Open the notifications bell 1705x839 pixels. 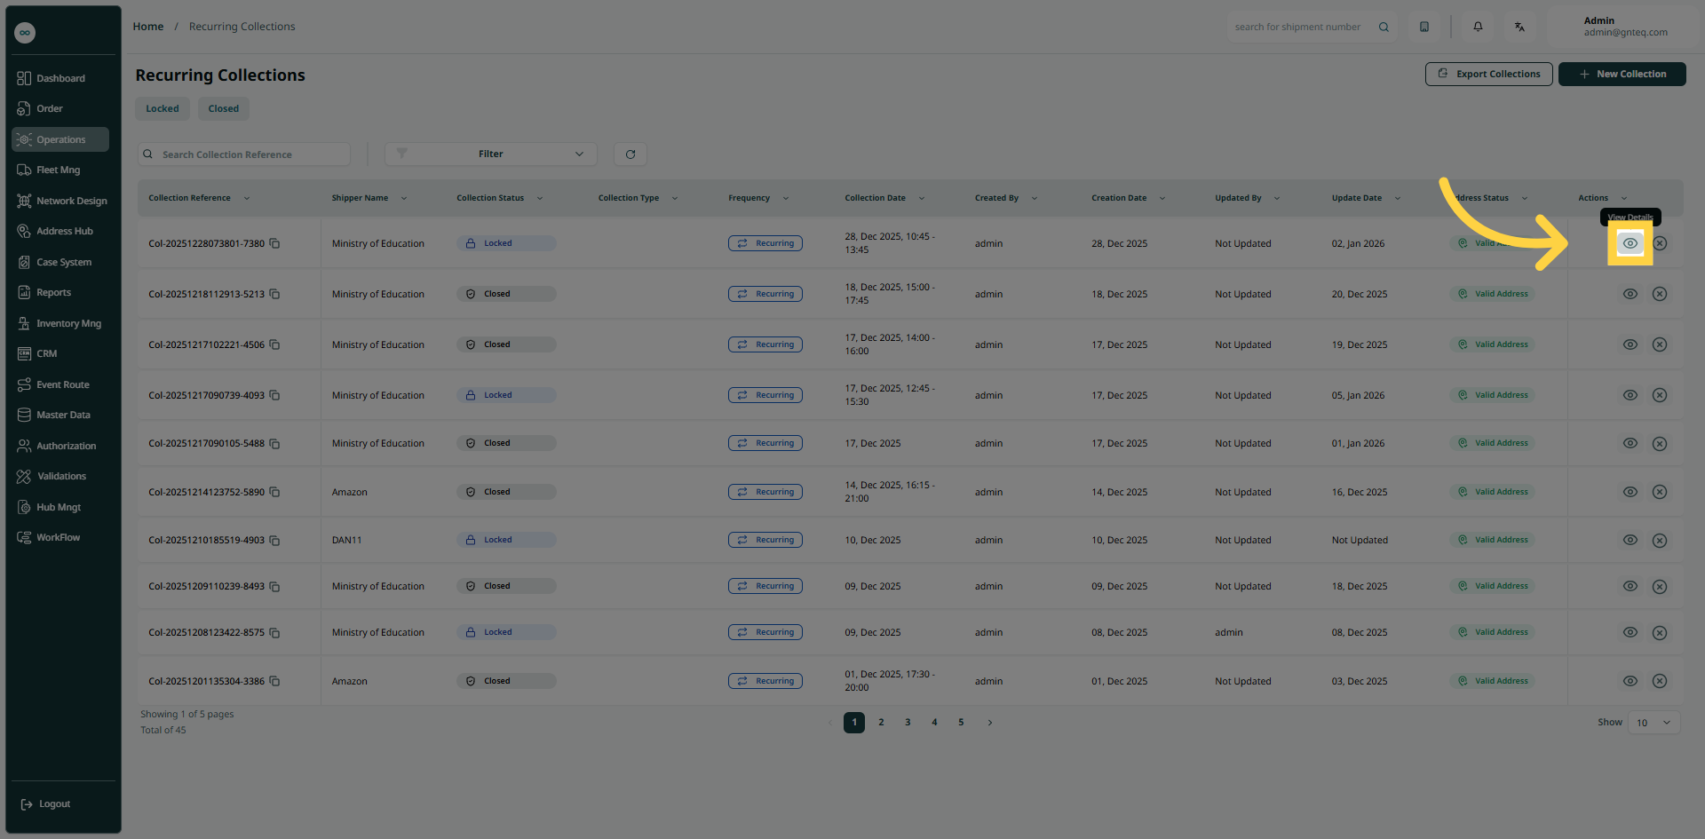1478,27
